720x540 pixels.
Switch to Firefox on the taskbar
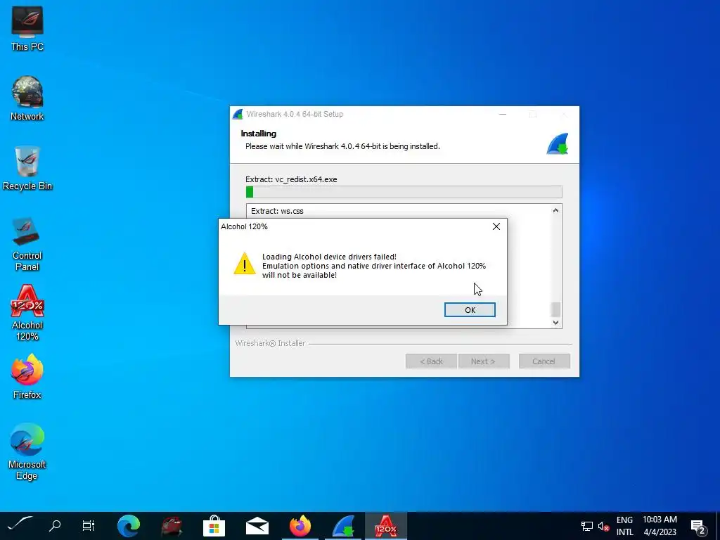coord(300,526)
